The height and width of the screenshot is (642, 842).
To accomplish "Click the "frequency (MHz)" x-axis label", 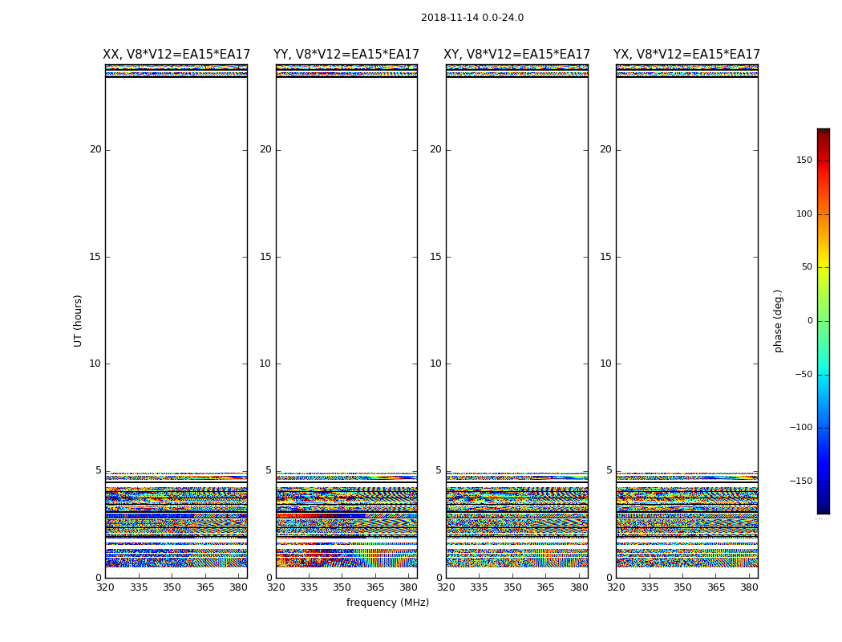I will point(387,602).
